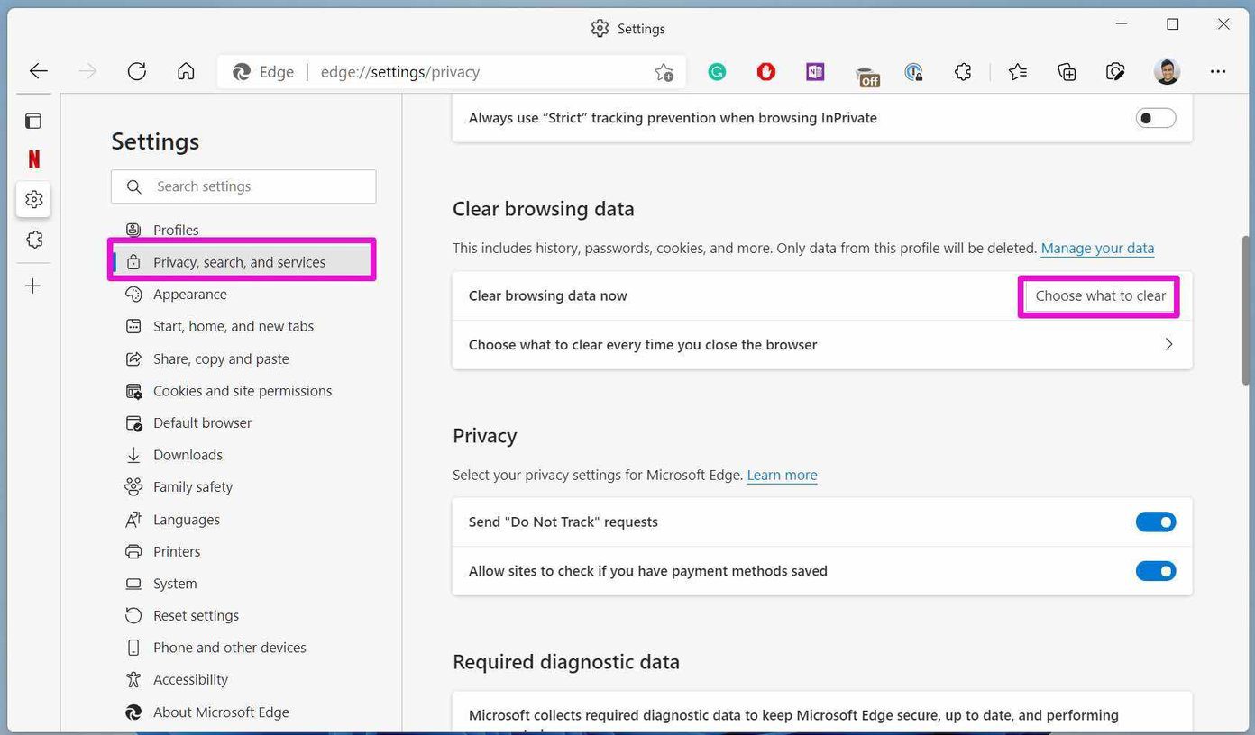Click the Search settings field
This screenshot has width=1255, height=735.
(x=243, y=186)
